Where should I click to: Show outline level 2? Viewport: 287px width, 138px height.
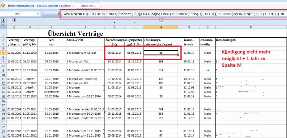coord(4,23)
